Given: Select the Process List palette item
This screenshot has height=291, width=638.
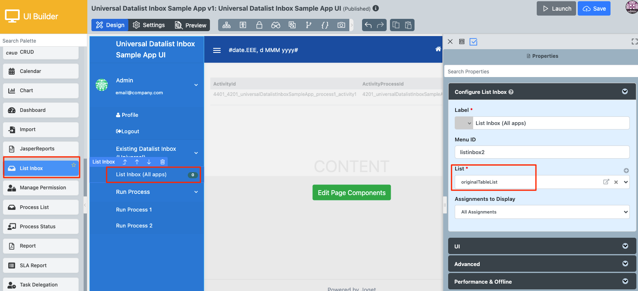Looking at the screenshot, I should [x=41, y=207].
